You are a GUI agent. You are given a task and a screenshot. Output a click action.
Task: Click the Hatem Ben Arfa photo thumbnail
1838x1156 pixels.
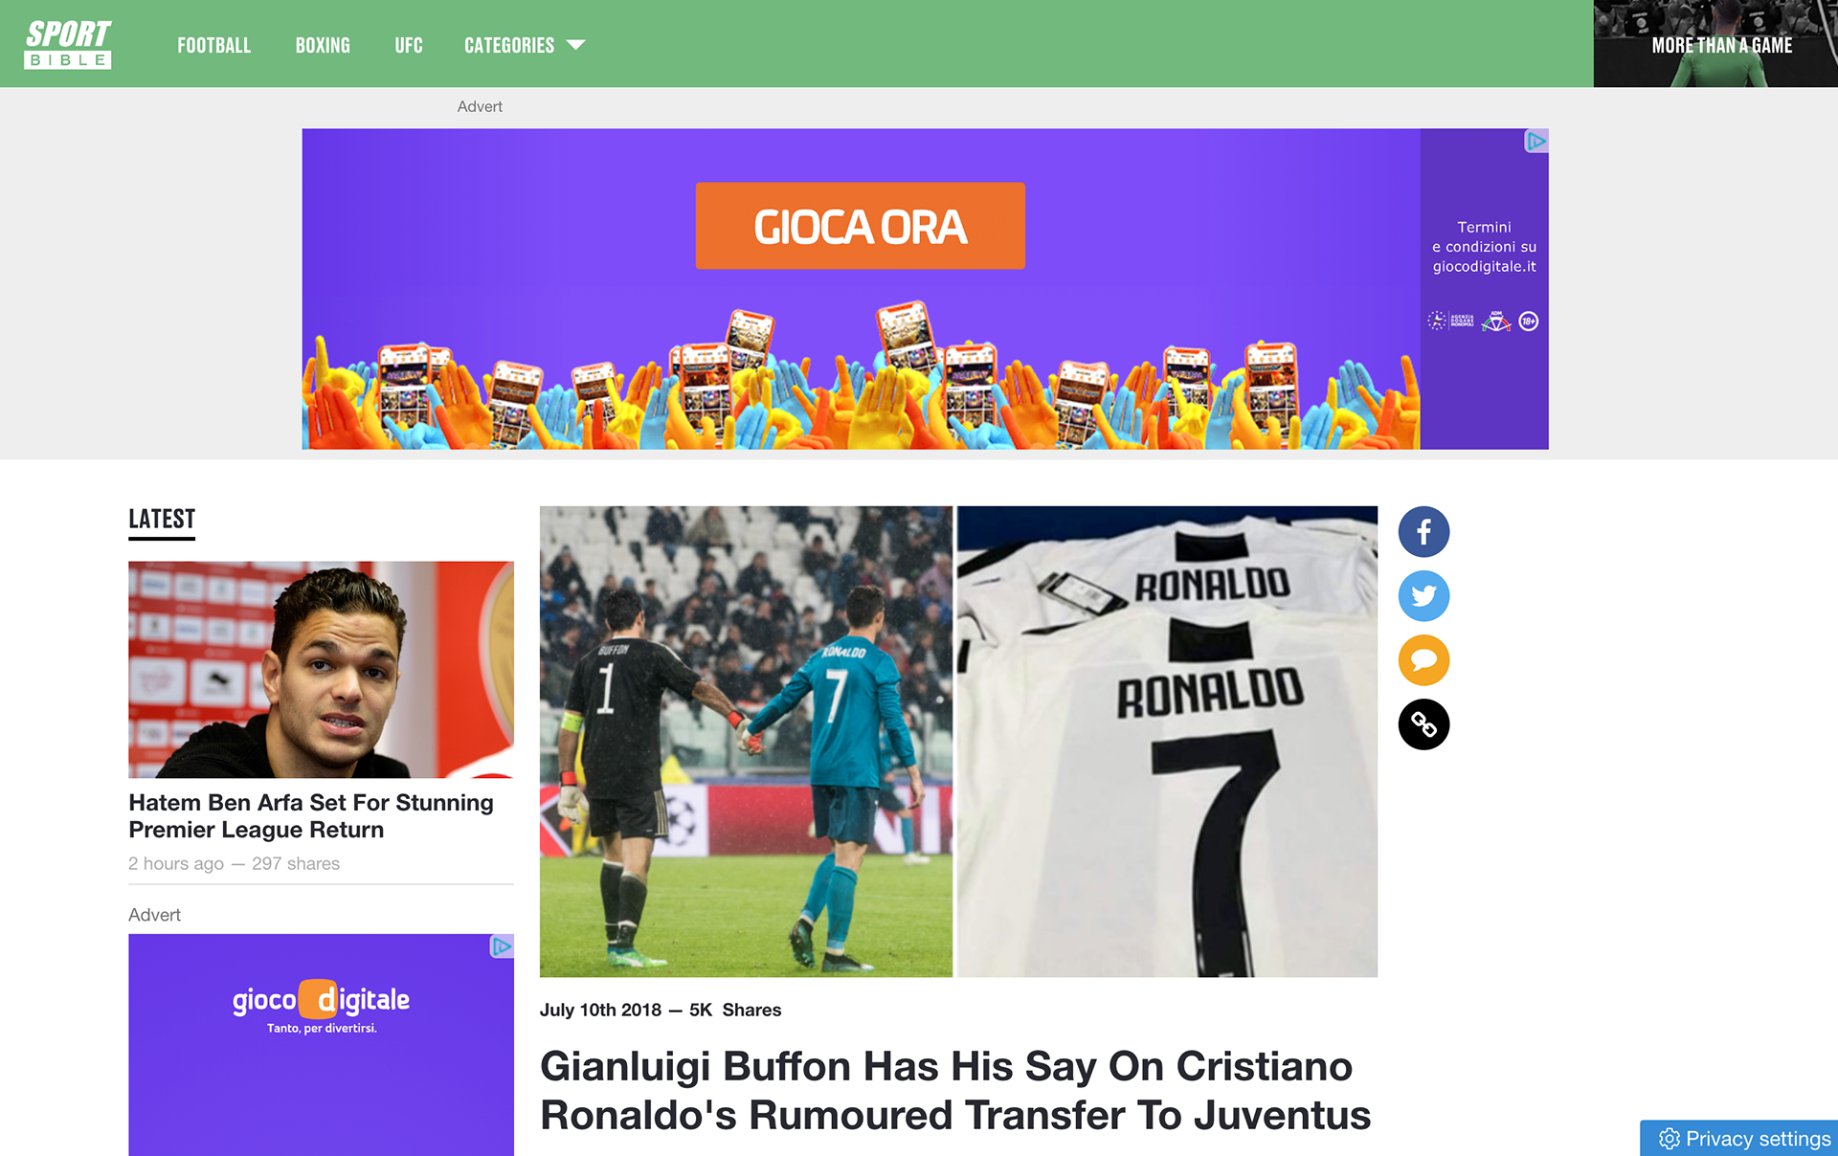click(321, 670)
